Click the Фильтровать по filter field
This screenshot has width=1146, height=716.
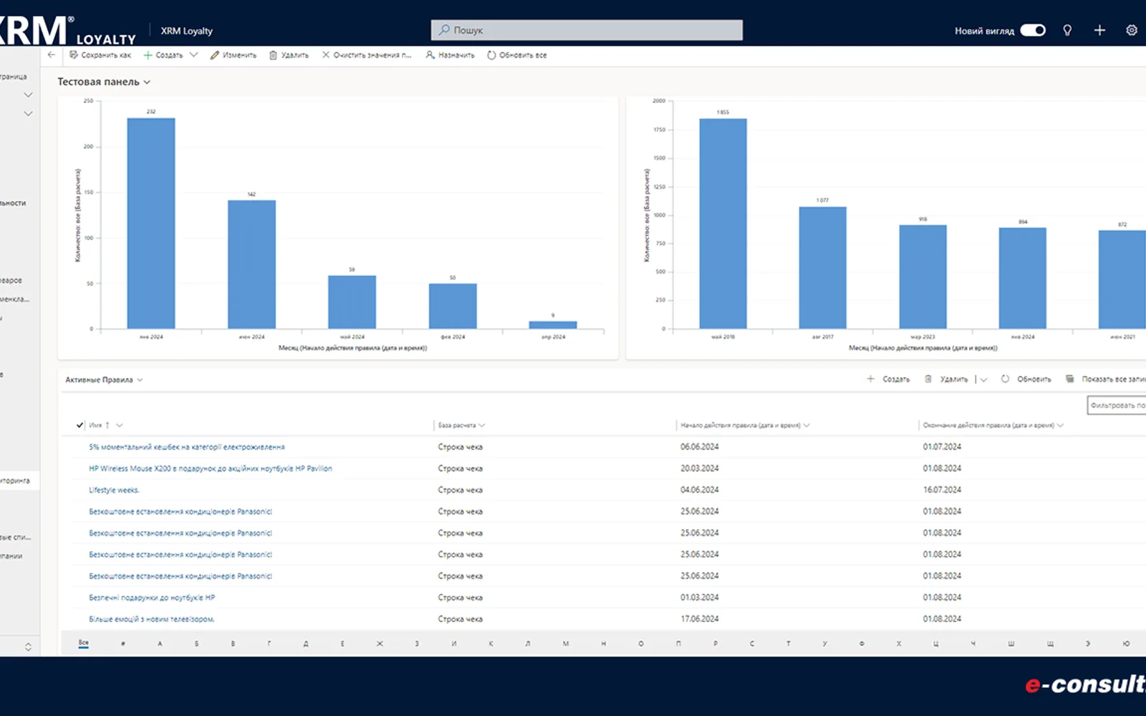[1116, 405]
